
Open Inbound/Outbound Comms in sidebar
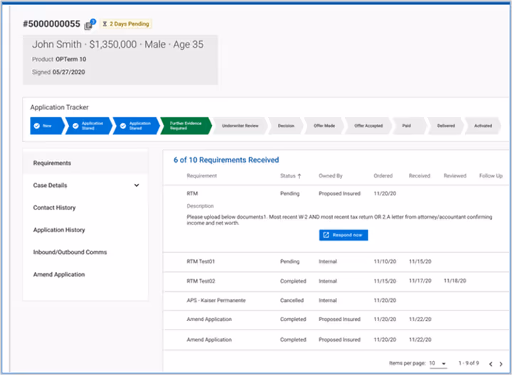tap(70, 252)
